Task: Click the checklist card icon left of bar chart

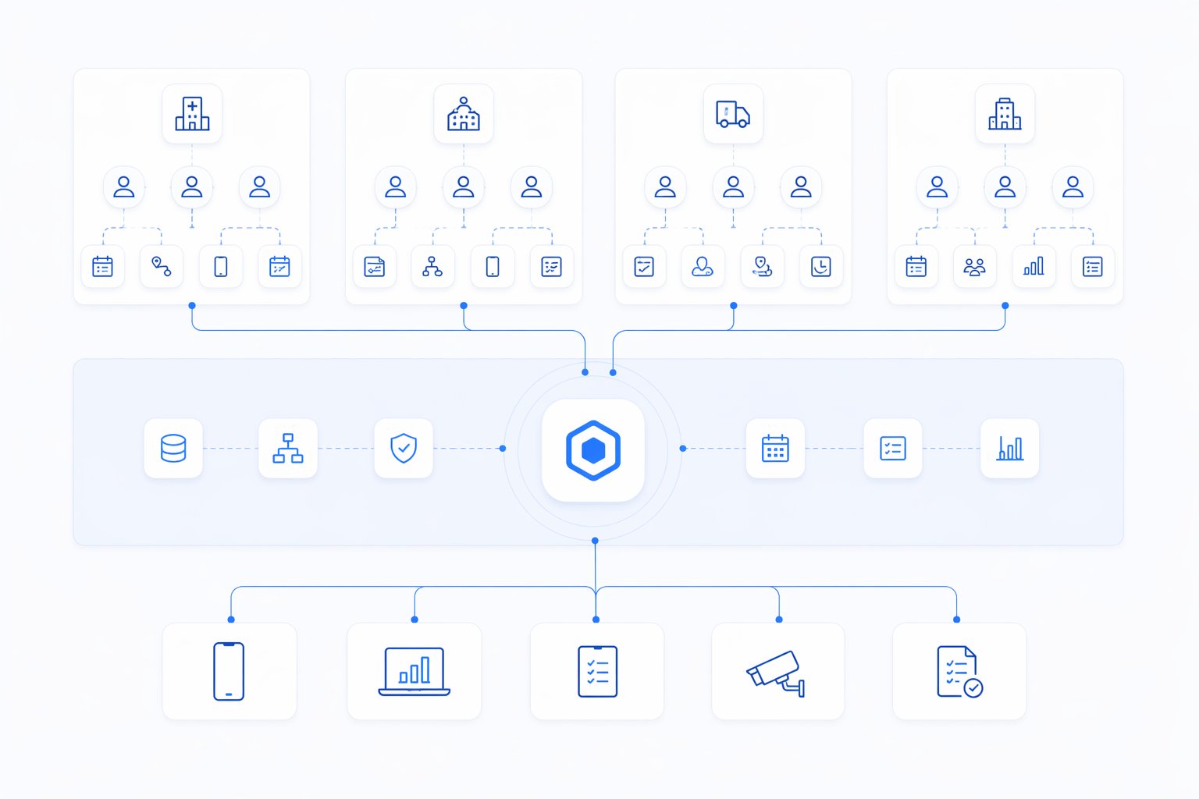Action: 893,449
